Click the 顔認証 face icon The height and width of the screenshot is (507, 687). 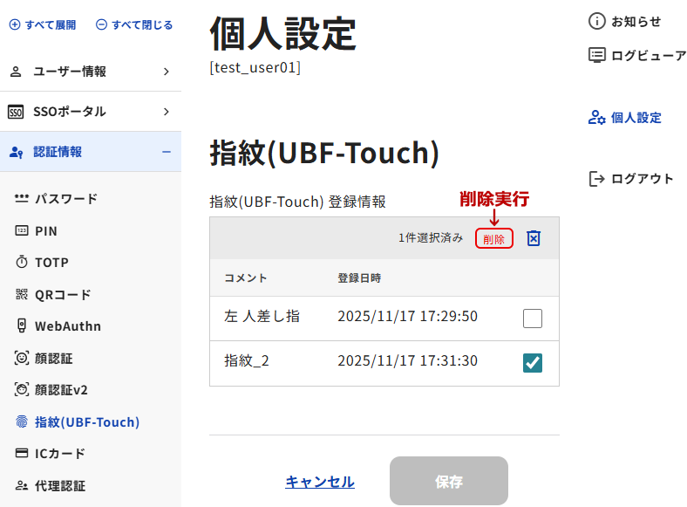pyautogui.click(x=22, y=358)
